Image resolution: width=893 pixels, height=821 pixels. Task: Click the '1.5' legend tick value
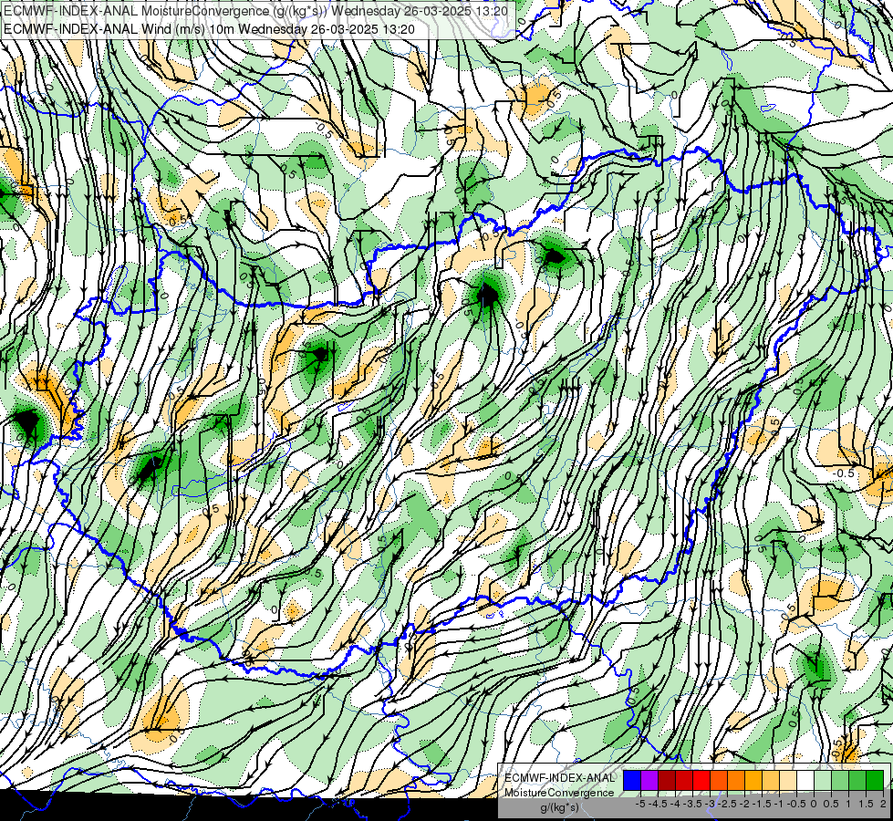pos(866,804)
